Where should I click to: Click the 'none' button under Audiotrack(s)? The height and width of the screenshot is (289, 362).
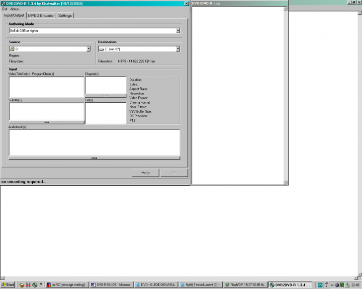pos(94,158)
